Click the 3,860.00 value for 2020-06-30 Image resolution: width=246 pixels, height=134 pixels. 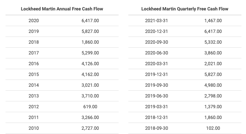click(213, 53)
